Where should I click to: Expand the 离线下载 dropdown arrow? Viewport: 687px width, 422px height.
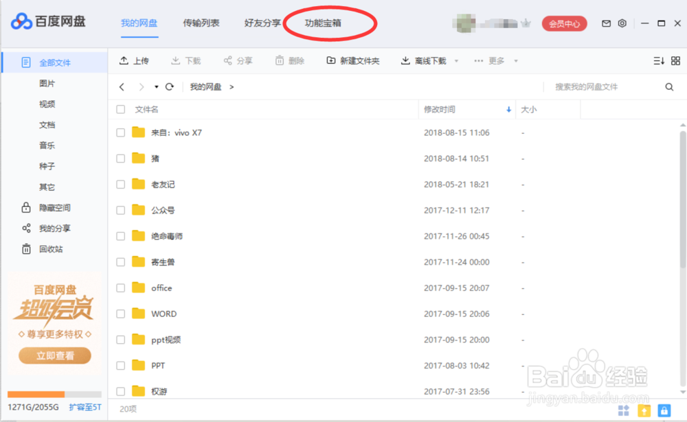[x=455, y=60]
